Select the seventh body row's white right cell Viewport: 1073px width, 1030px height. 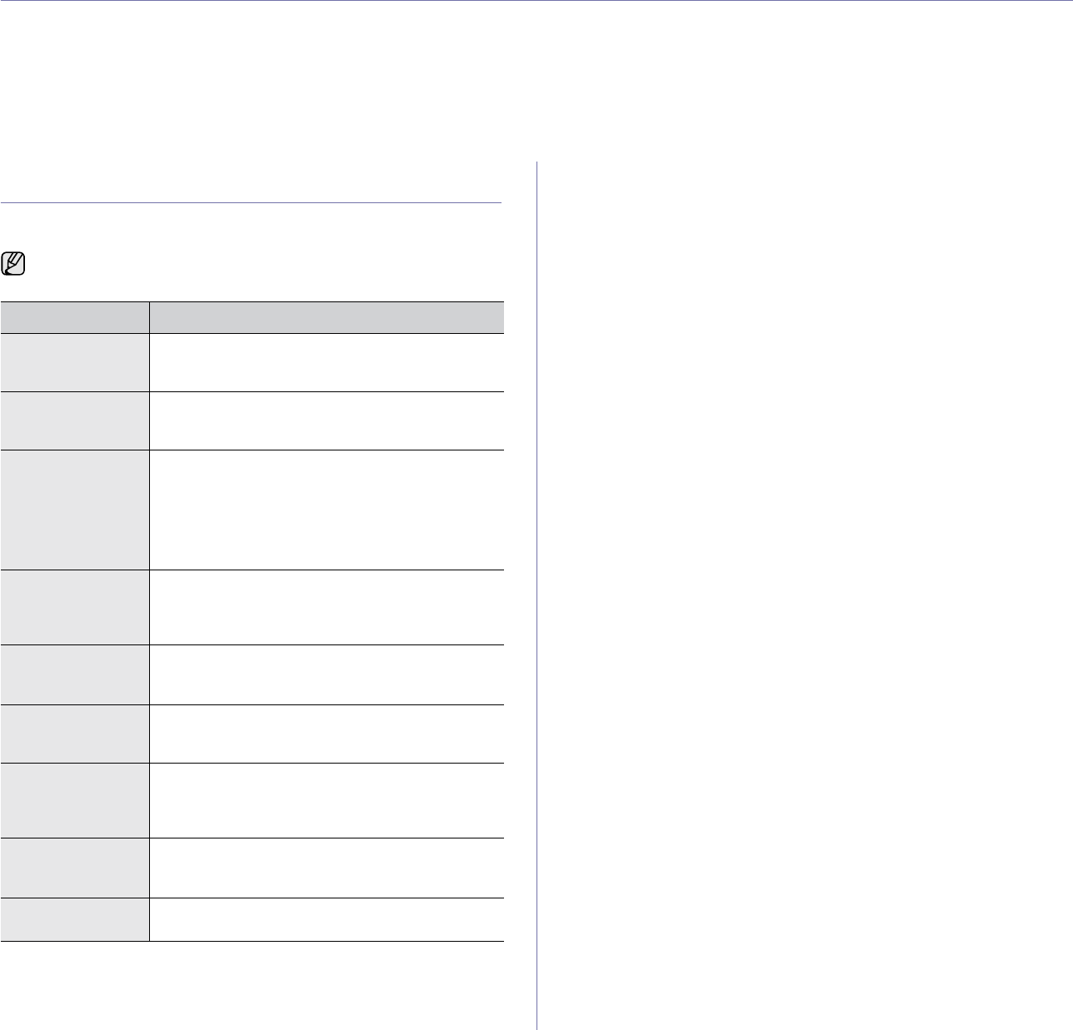point(327,800)
